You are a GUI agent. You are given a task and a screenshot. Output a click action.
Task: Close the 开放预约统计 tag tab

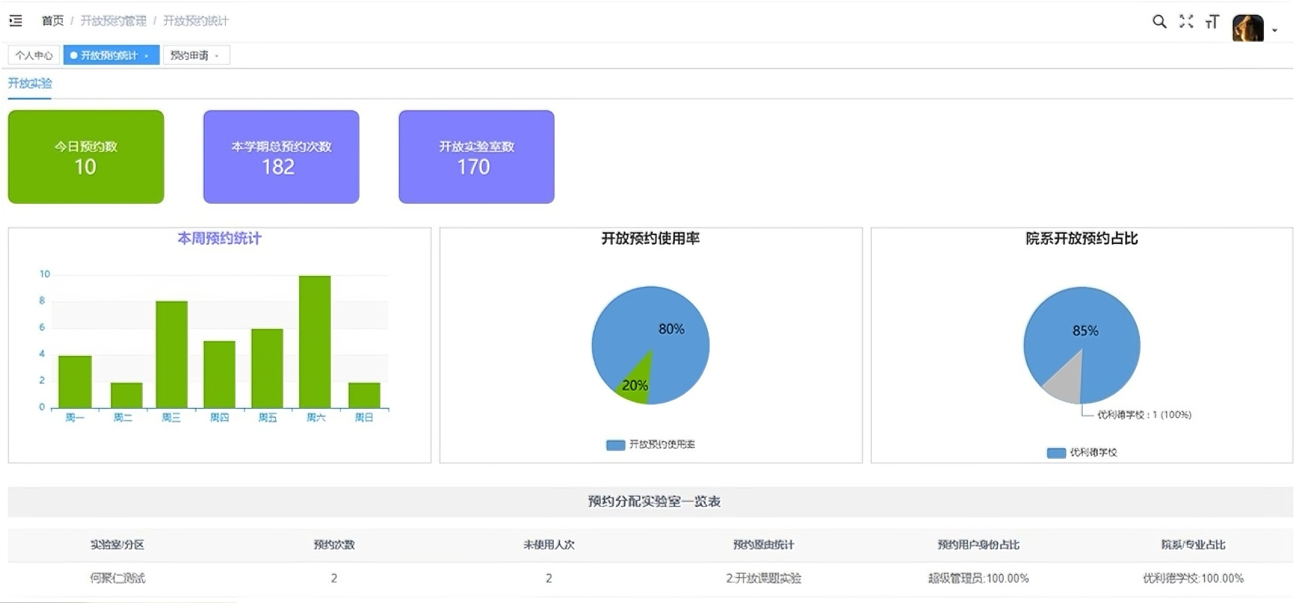147,56
